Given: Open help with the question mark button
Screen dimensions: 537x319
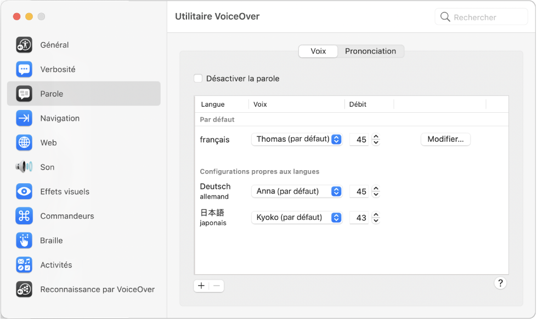Looking at the screenshot, I should coord(500,283).
